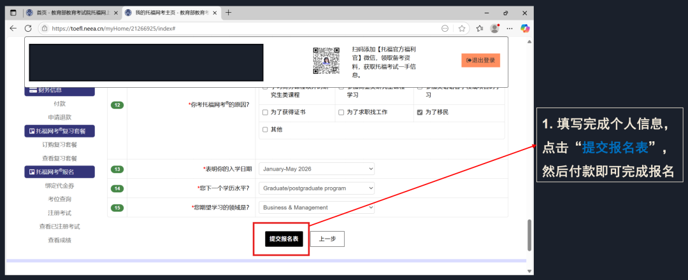Image resolution: width=688 pixels, height=280 pixels.
Task: Switch to the 我的托福网考主页 tab
Action: 171,13
